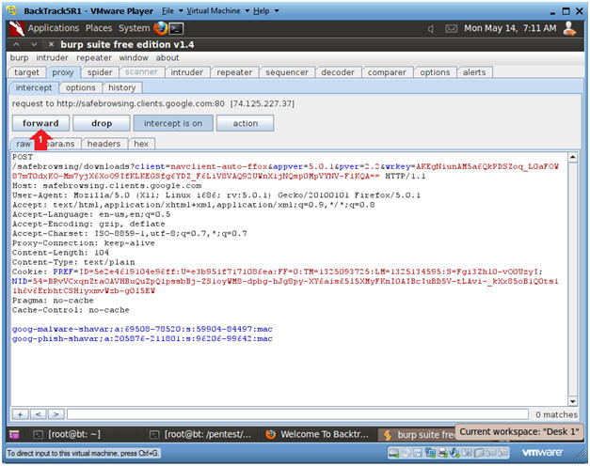
Task: Select the proxy tab
Action: coord(63,72)
